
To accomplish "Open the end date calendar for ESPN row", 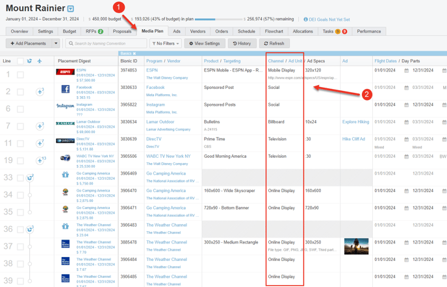I will 444,70.
